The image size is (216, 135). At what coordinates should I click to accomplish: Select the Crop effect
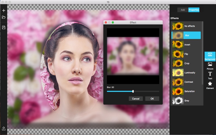[x=186, y=63]
